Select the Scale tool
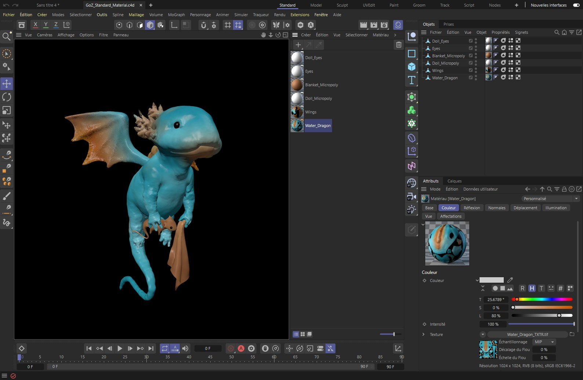Image resolution: width=583 pixels, height=380 pixels. pyautogui.click(x=7, y=111)
